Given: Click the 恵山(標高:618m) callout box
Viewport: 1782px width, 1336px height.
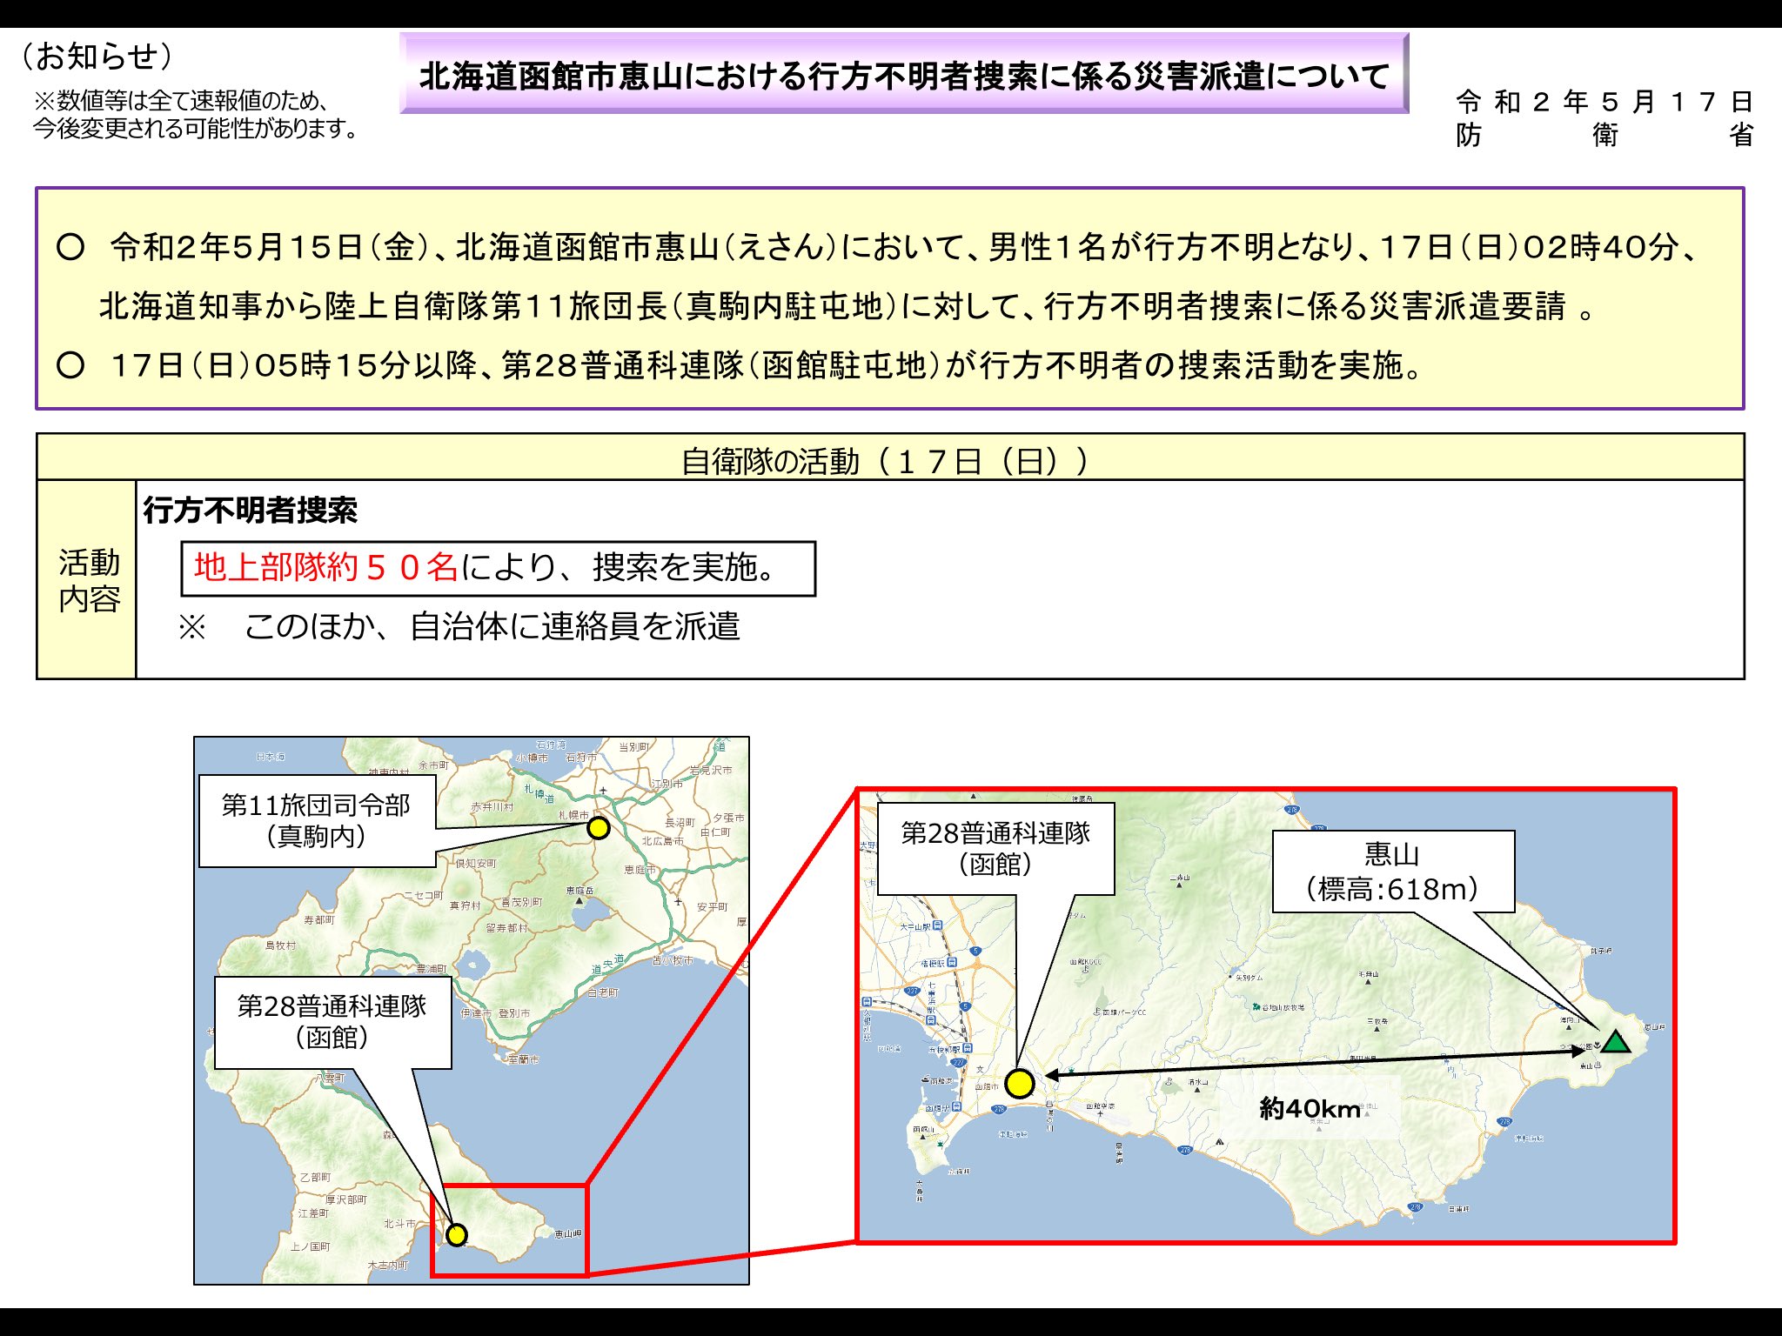Looking at the screenshot, I should [1392, 872].
